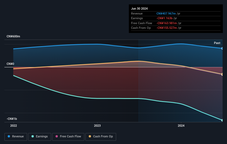Image resolution: width=227 pixels, height=144 pixels.
Task: Click the teal Earnings legend dot
Action: click(33, 136)
